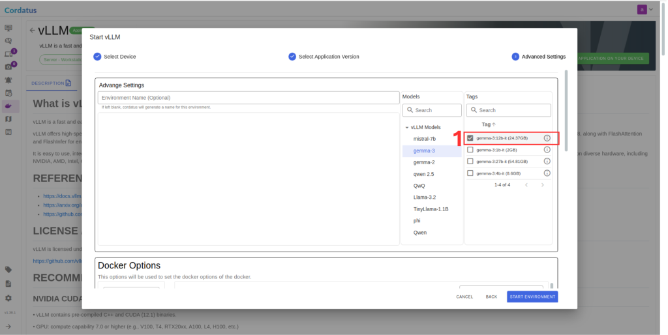Click the Models search field
Viewport: 668px width, 335px height.
tap(432, 110)
